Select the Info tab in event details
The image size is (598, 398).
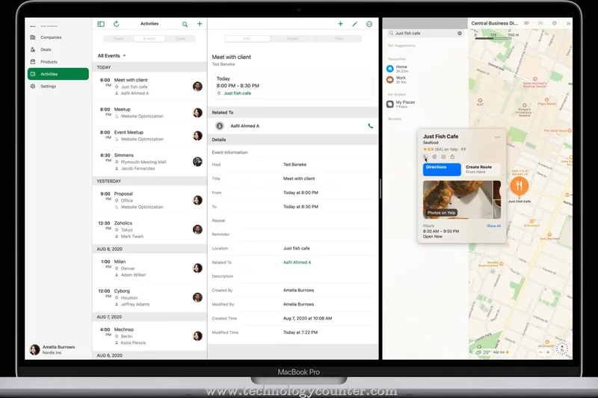click(247, 39)
